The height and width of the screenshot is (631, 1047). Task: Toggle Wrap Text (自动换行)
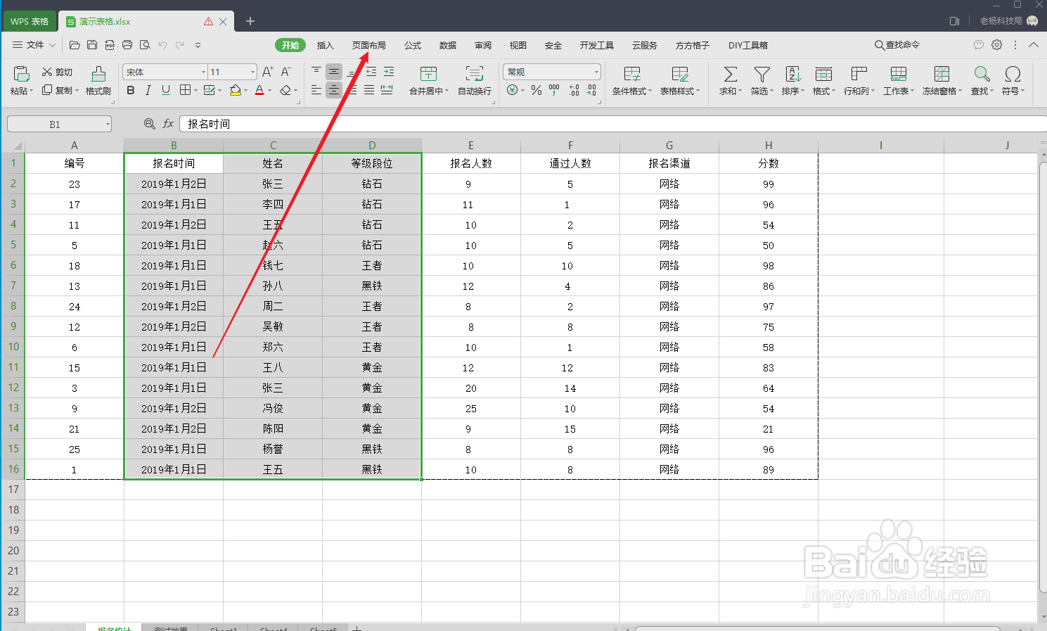point(475,80)
